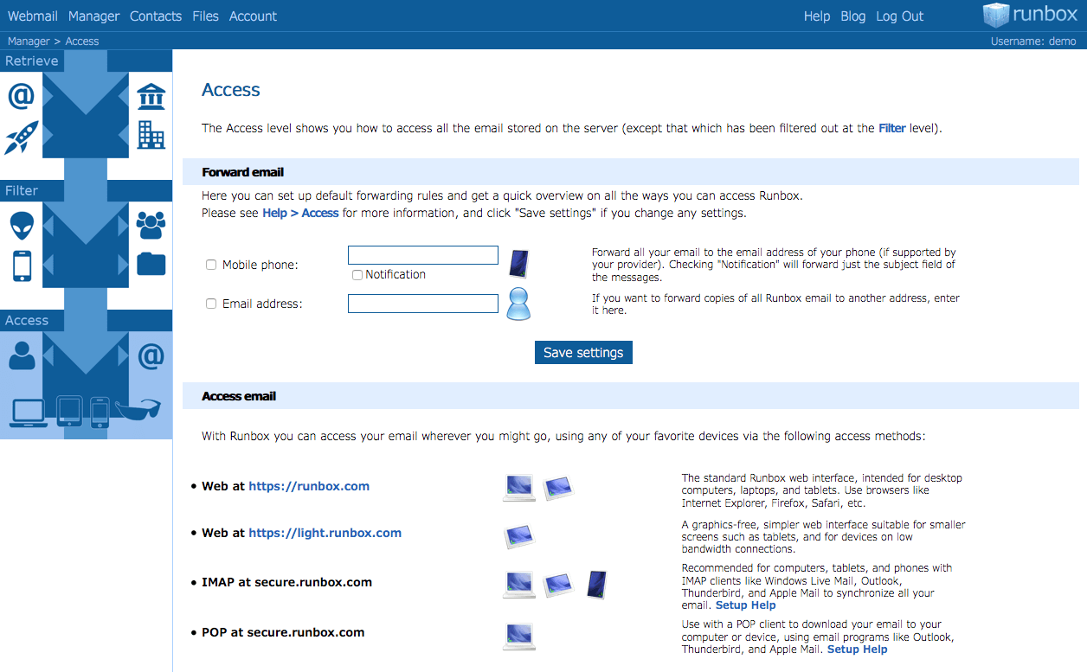Enable the Mobile phone forwarding checkbox
This screenshot has width=1087, height=672.
211,265
